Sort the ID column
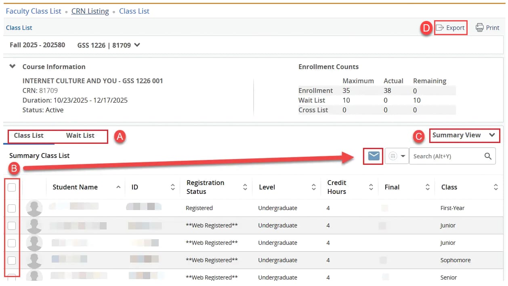 (x=173, y=187)
